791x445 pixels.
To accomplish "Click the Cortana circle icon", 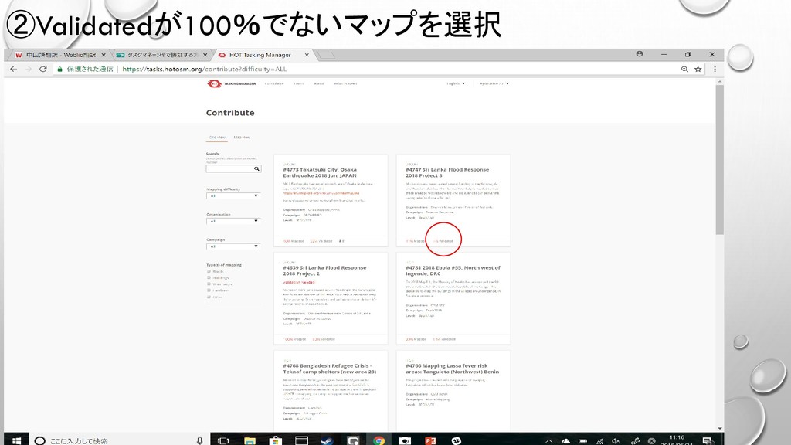I will click(40, 440).
